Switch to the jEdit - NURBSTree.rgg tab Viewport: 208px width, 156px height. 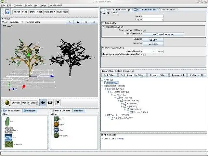(117, 9)
